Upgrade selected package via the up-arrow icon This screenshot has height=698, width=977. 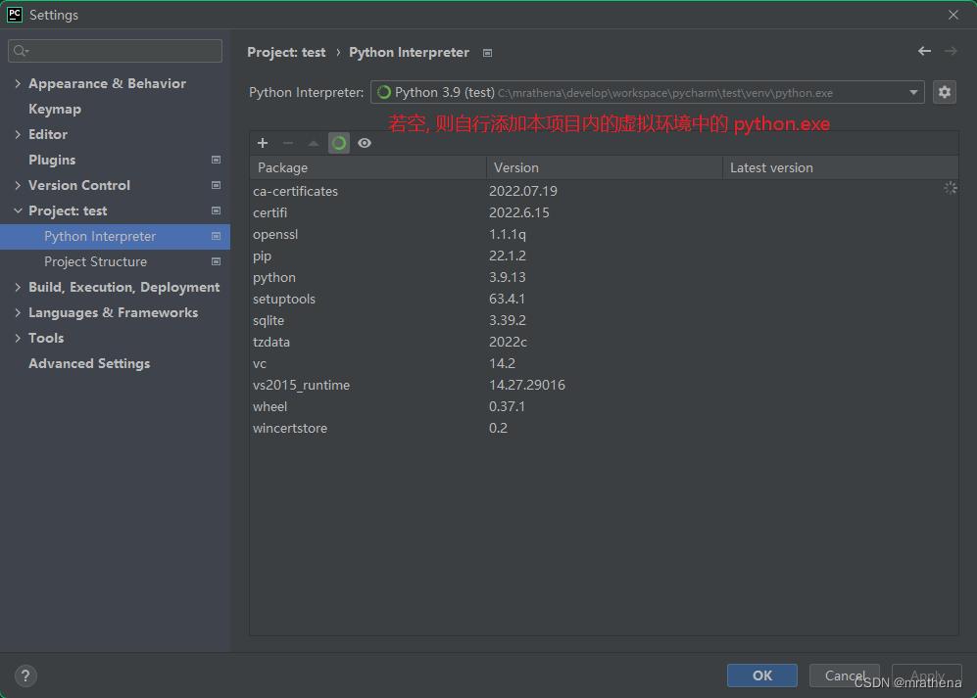pos(314,143)
